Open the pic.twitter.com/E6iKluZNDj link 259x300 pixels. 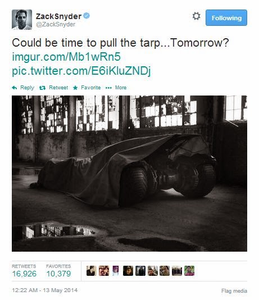(x=81, y=71)
